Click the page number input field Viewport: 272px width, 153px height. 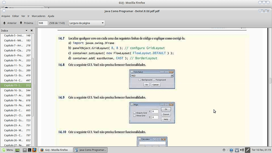coord(43,23)
